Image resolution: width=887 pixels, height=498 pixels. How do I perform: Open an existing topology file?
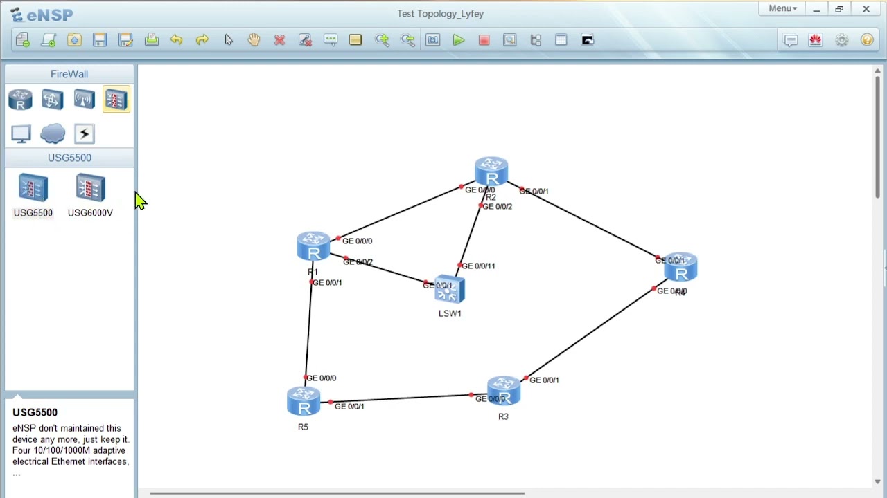pos(74,40)
